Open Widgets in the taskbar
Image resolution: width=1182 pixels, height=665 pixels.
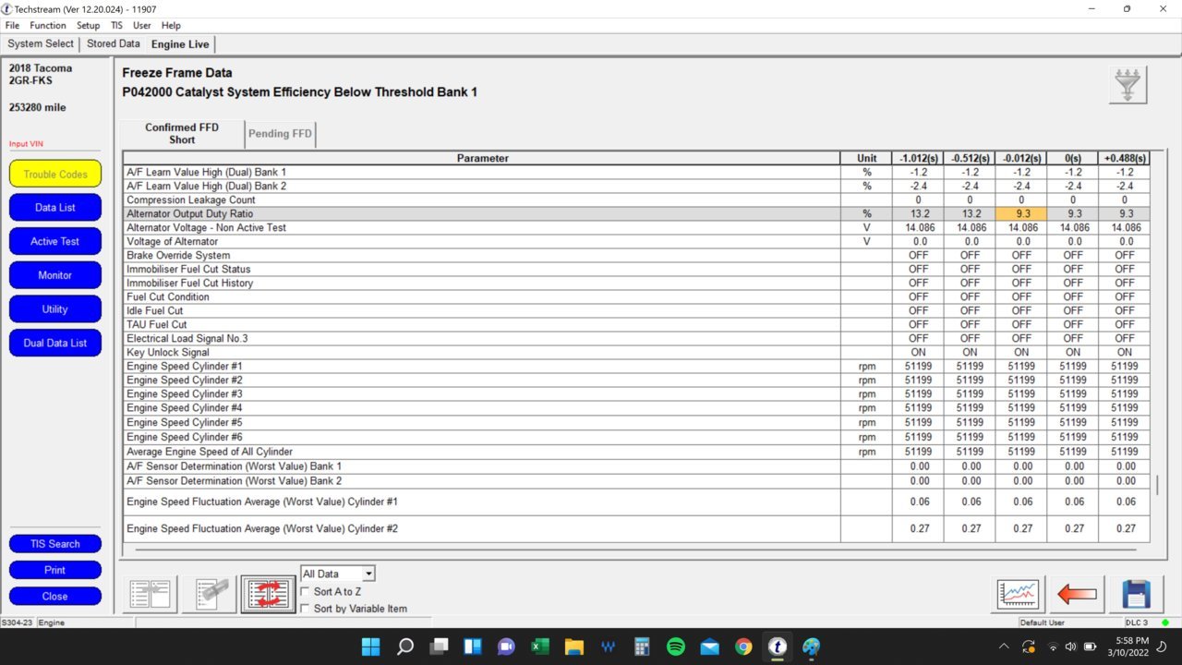[472, 647]
